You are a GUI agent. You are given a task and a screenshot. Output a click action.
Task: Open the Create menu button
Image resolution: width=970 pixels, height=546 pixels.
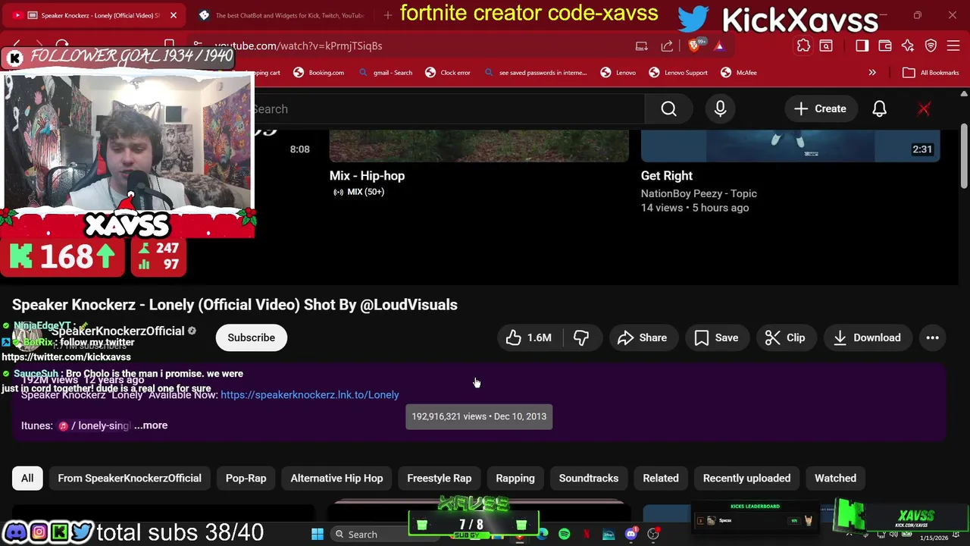coord(820,109)
